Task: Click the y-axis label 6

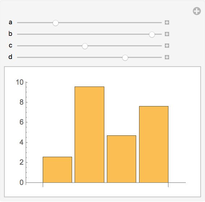Action: tap(21, 122)
